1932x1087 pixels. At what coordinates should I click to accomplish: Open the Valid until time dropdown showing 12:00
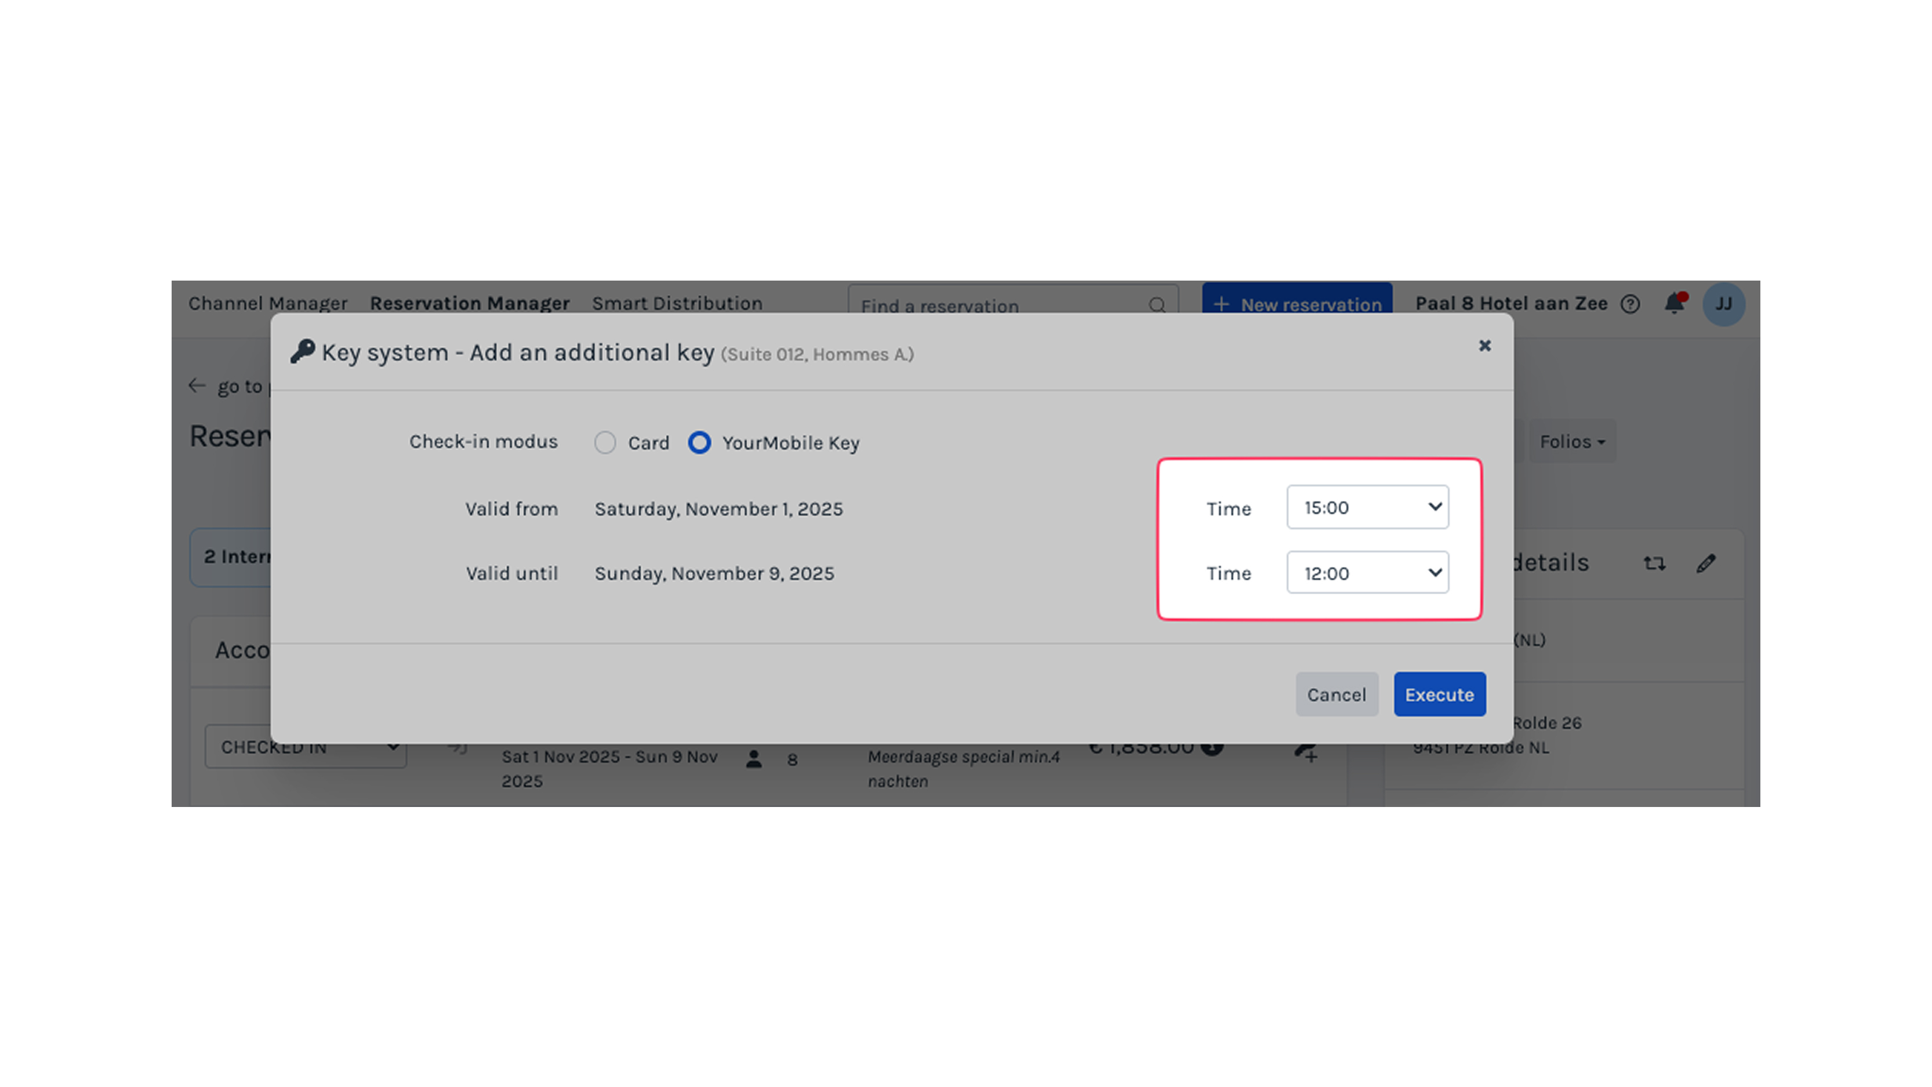point(1367,573)
